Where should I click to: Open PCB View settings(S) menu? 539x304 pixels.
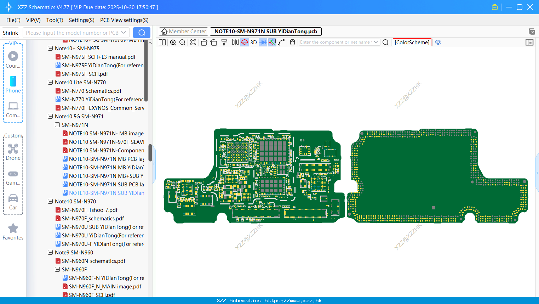[x=124, y=20]
